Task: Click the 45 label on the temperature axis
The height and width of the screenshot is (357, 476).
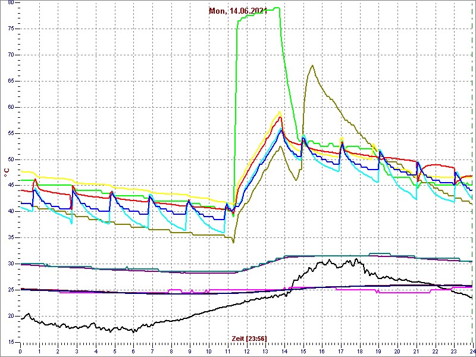Action: pyautogui.click(x=11, y=186)
